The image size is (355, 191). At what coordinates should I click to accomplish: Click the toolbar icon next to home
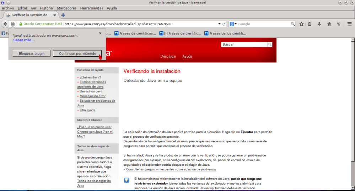pos(339,24)
